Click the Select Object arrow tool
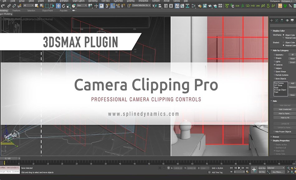The height and width of the screenshot is (180, 296). tap(36, 5)
